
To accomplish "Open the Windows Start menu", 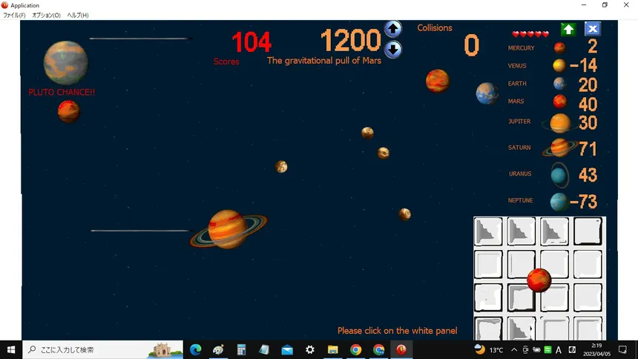I will pyautogui.click(x=11, y=349).
